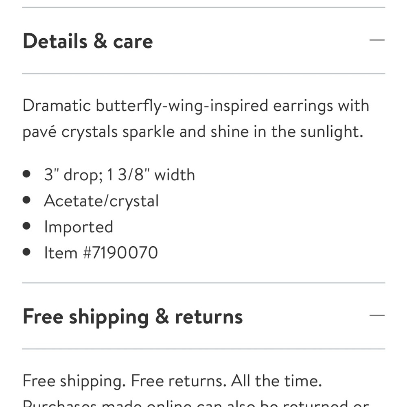Click the Imported bullet item
407x407 pixels.
pos(79,227)
